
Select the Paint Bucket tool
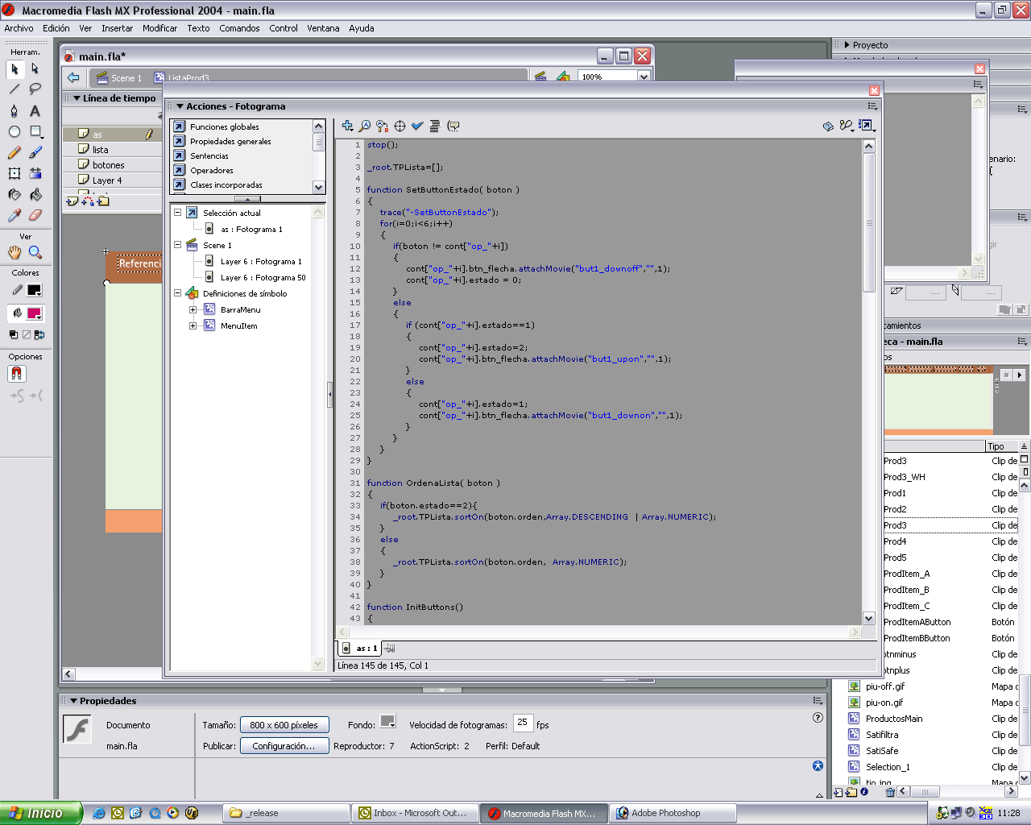(x=35, y=194)
